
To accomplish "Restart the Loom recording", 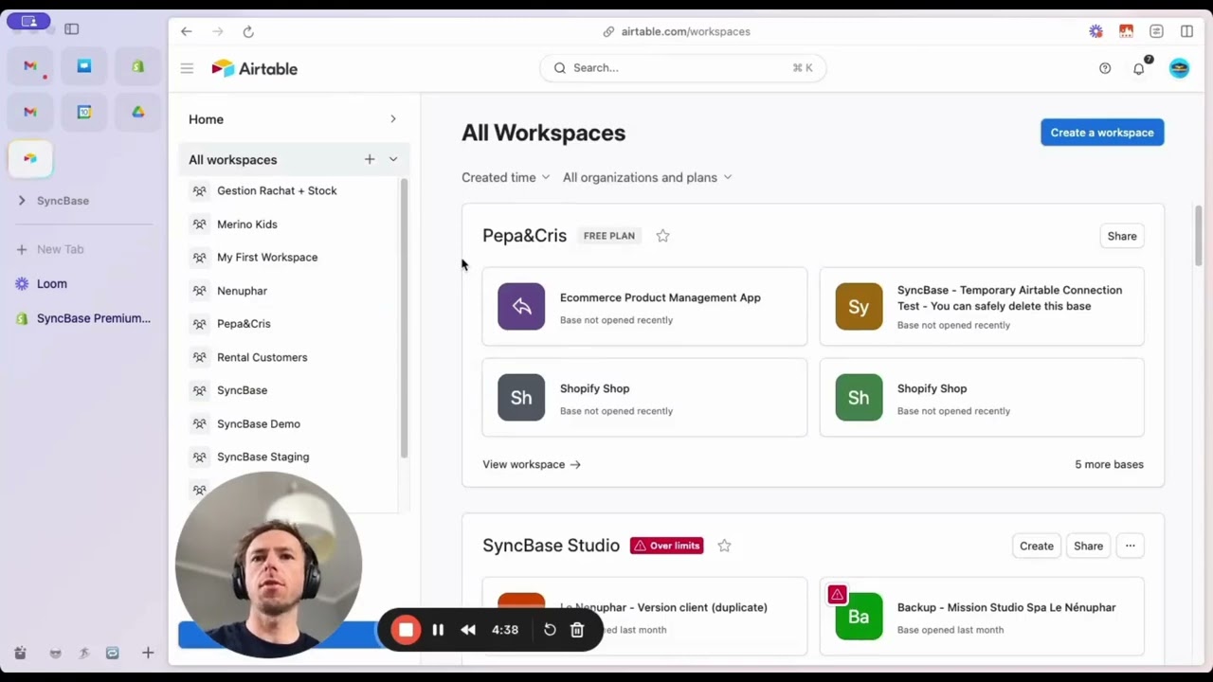I will coord(550,630).
